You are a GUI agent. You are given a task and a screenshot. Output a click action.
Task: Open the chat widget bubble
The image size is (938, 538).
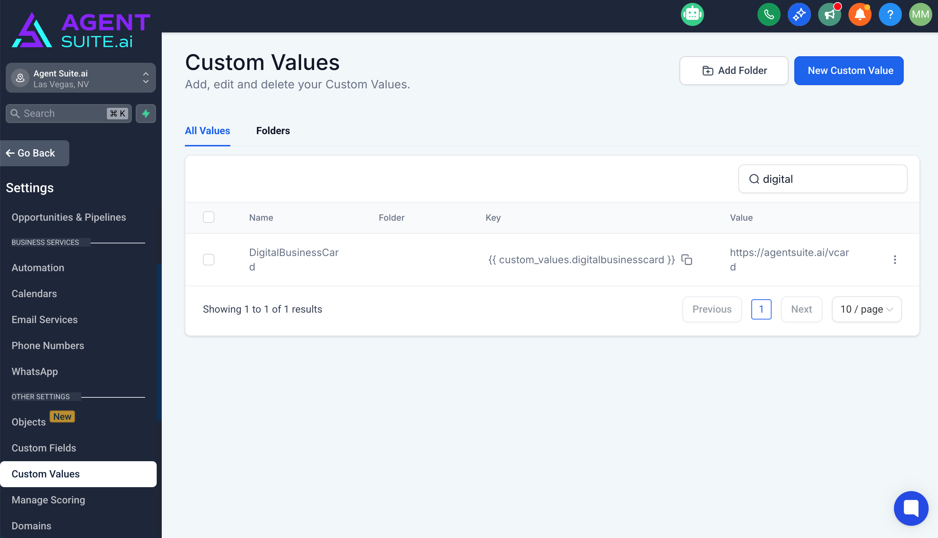click(x=911, y=508)
